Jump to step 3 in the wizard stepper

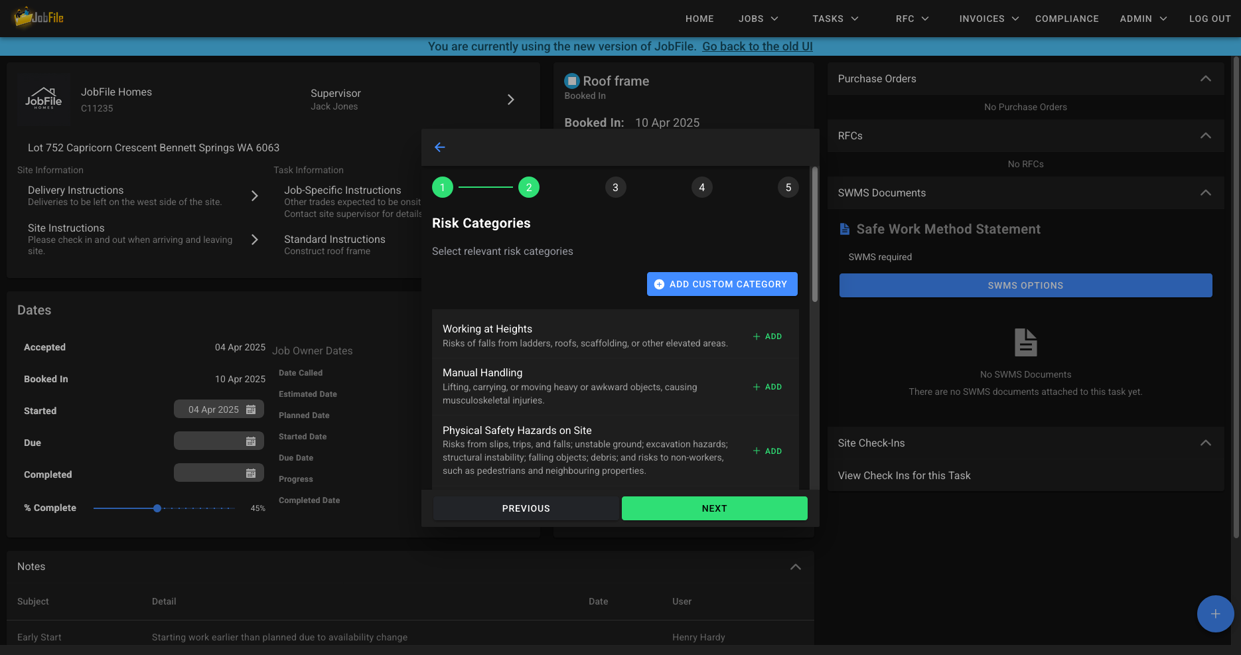point(615,187)
